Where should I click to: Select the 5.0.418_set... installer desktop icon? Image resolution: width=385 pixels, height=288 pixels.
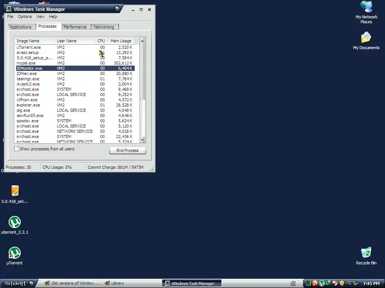pos(15,194)
